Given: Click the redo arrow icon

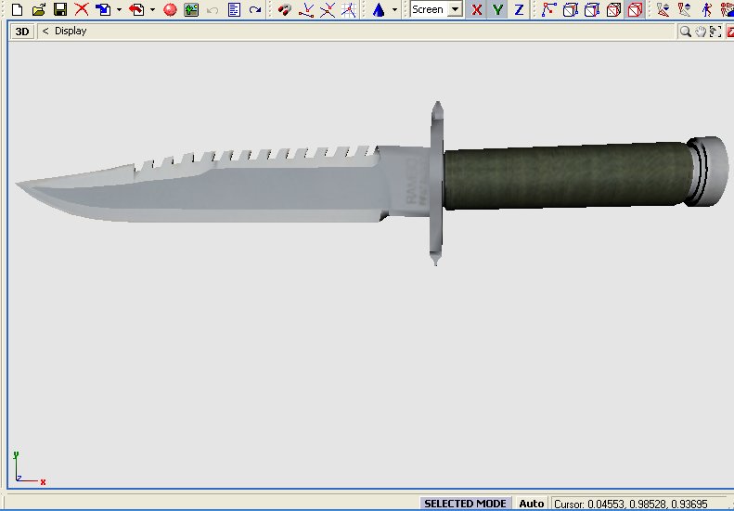Looking at the screenshot, I should [255, 9].
